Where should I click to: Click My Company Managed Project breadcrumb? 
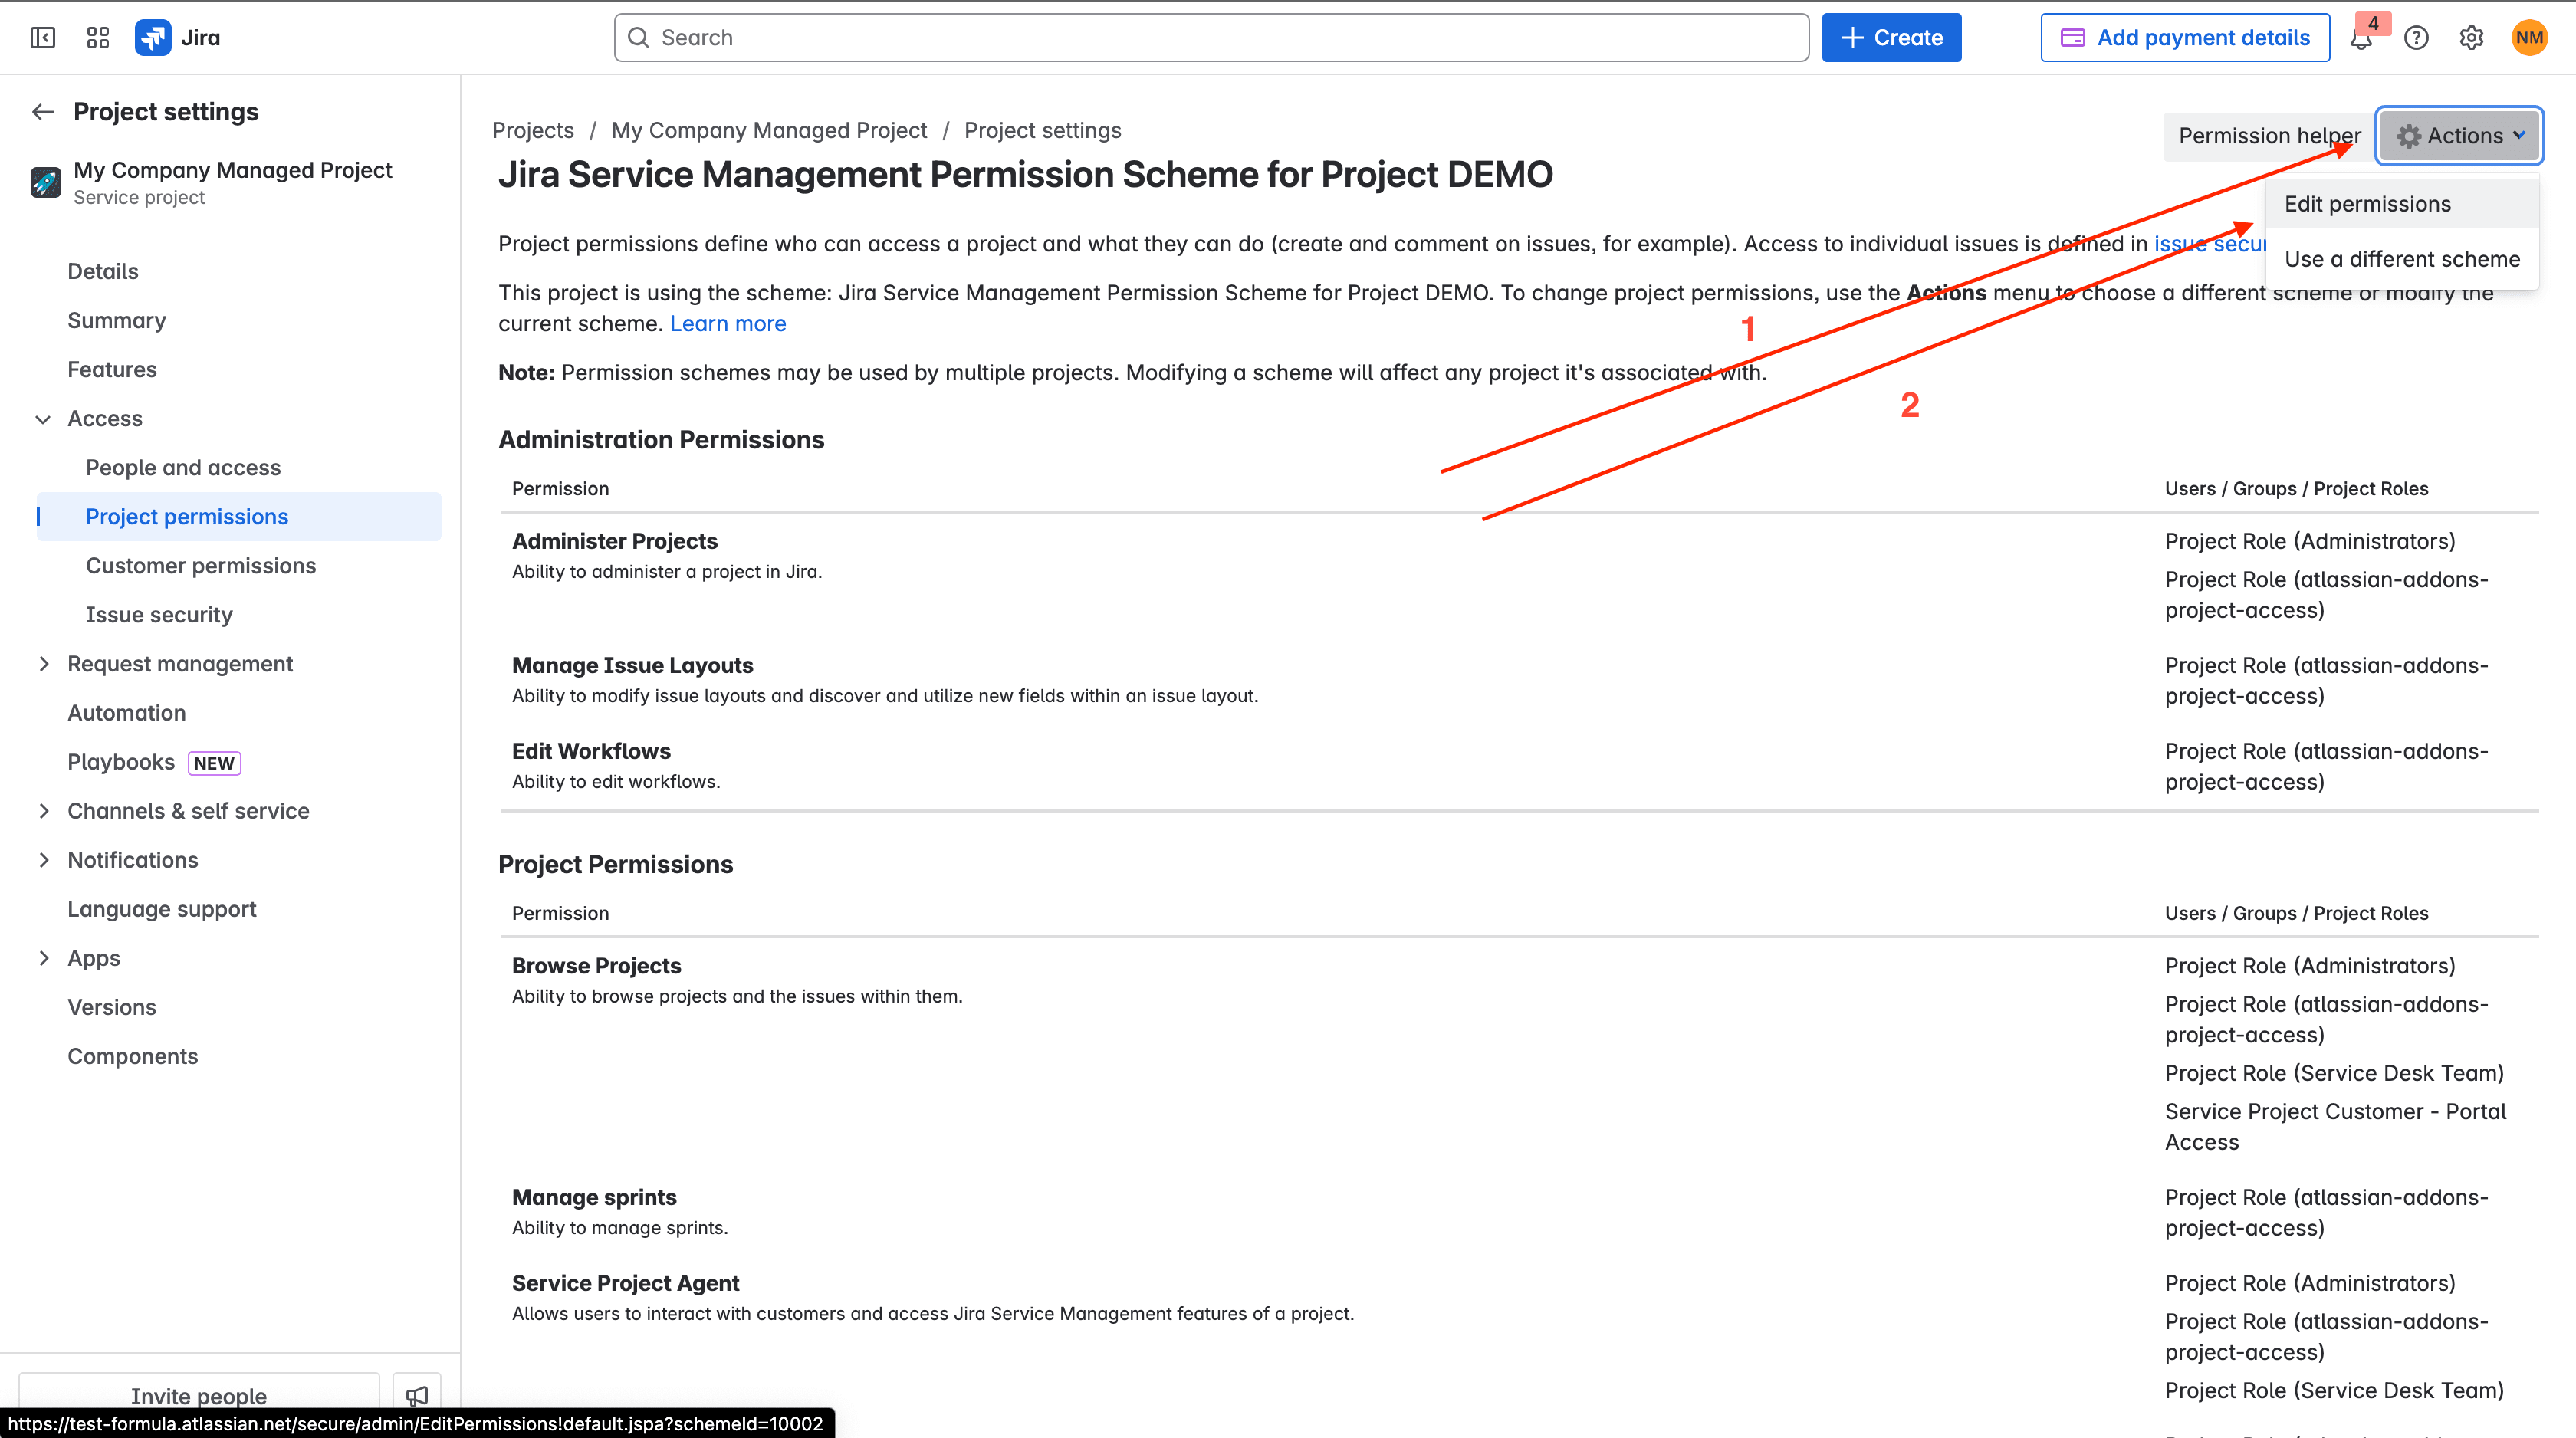coord(769,131)
